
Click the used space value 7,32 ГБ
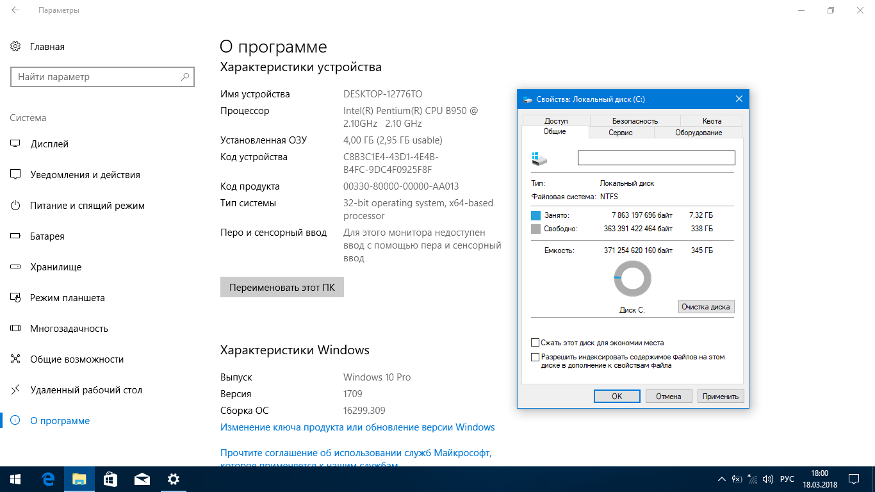[701, 215]
